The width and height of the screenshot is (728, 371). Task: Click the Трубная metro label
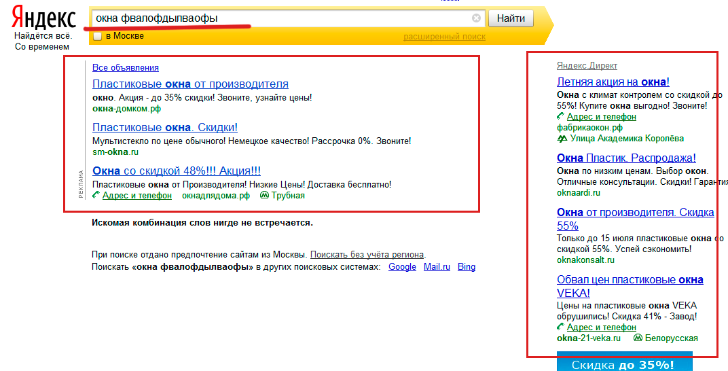(288, 196)
